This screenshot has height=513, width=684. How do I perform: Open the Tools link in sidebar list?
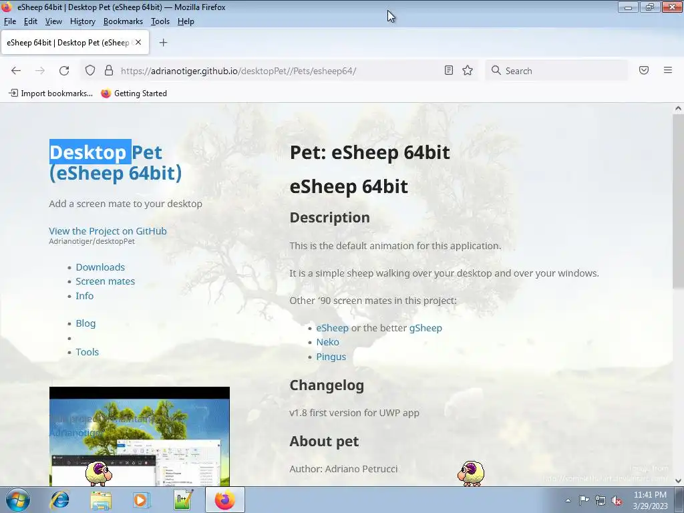tap(88, 352)
